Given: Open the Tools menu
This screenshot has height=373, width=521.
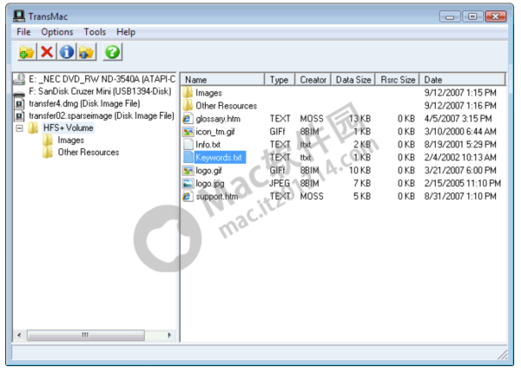Looking at the screenshot, I should tap(95, 32).
